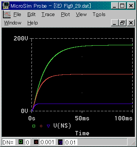Maximize the MicroSim Probe main window
This screenshot has height=147, width=137.
coord(122,5)
